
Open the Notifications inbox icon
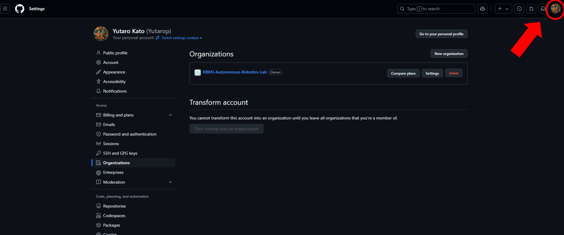(543, 9)
